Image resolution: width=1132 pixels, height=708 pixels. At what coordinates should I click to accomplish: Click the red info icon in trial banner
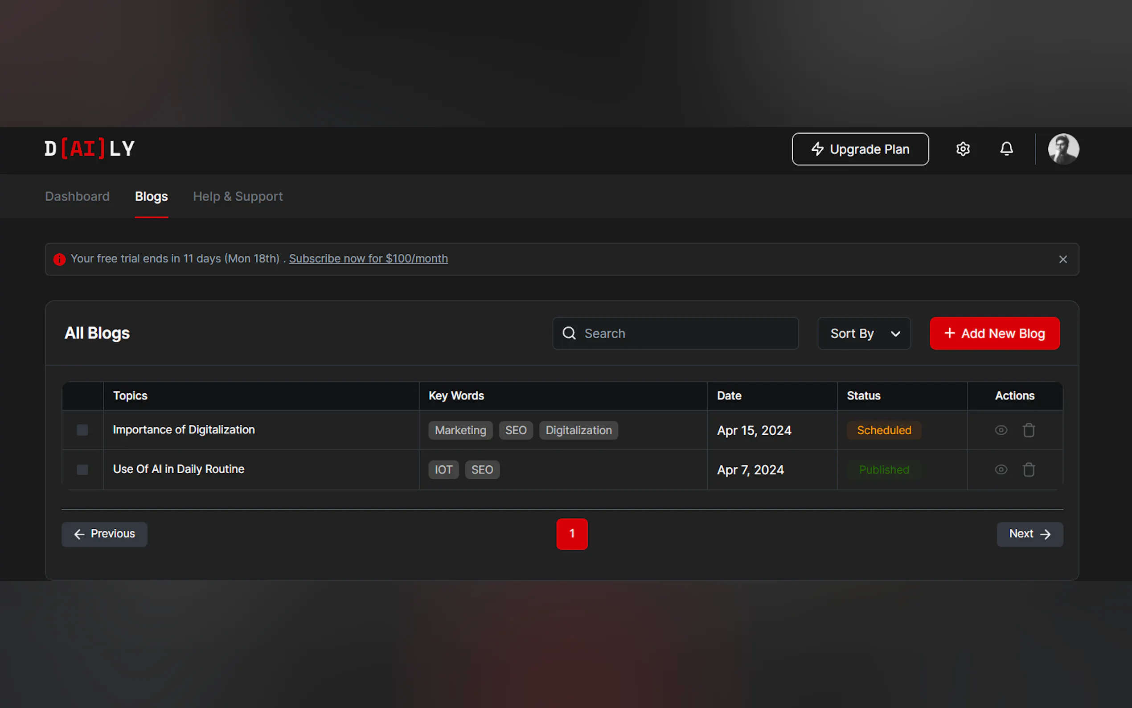coord(59,259)
